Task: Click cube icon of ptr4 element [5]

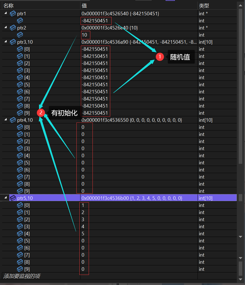Action: click(x=20, y=162)
